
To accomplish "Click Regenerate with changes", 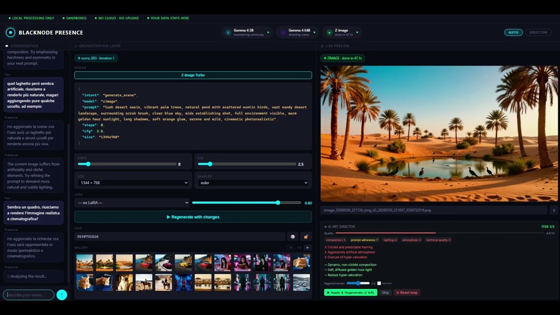I will 193,217.
